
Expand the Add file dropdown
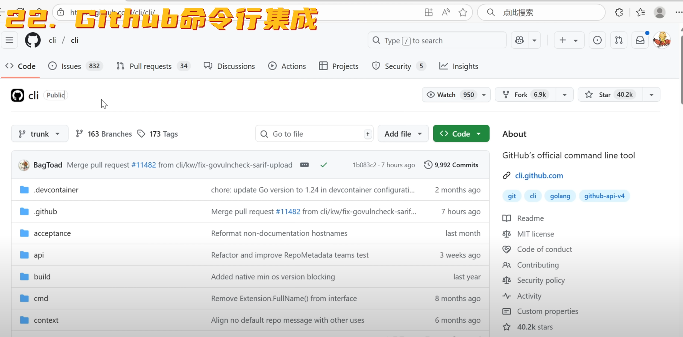[403, 134]
